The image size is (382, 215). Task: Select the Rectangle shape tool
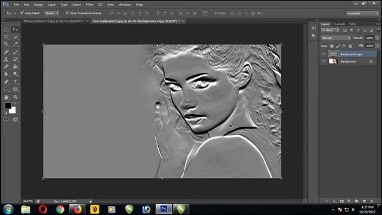coord(16,89)
